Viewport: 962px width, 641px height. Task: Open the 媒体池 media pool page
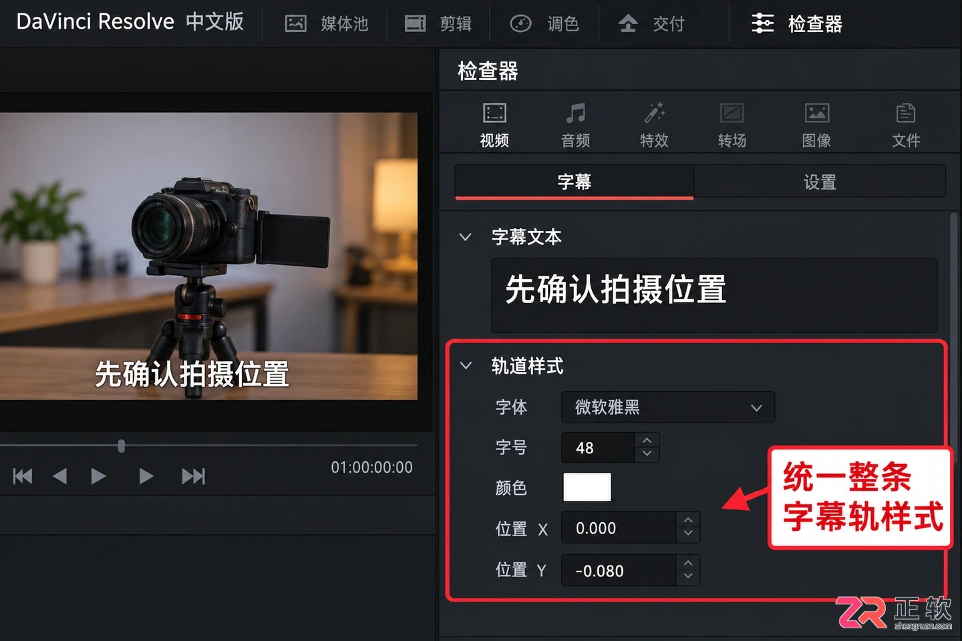[327, 24]
